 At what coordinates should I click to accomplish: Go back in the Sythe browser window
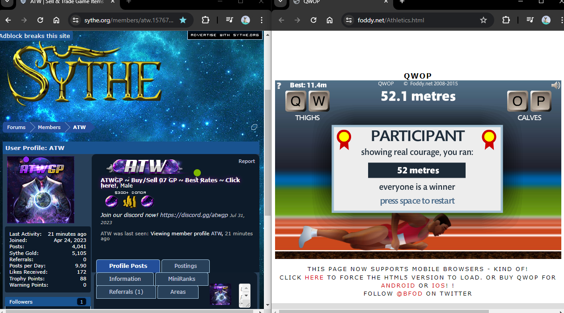pyautogui.click(x=8, y=20)
